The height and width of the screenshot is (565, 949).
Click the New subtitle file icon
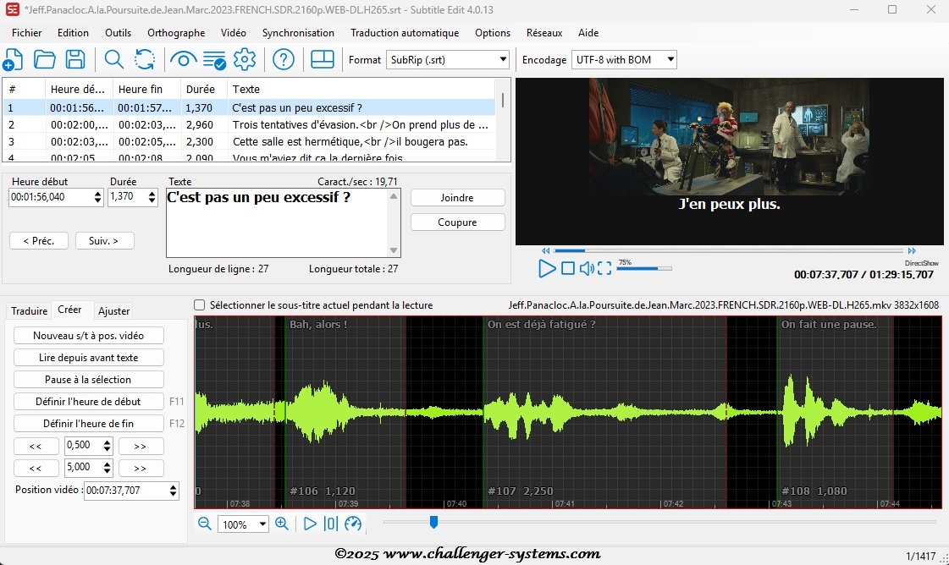tap(14, 59)
